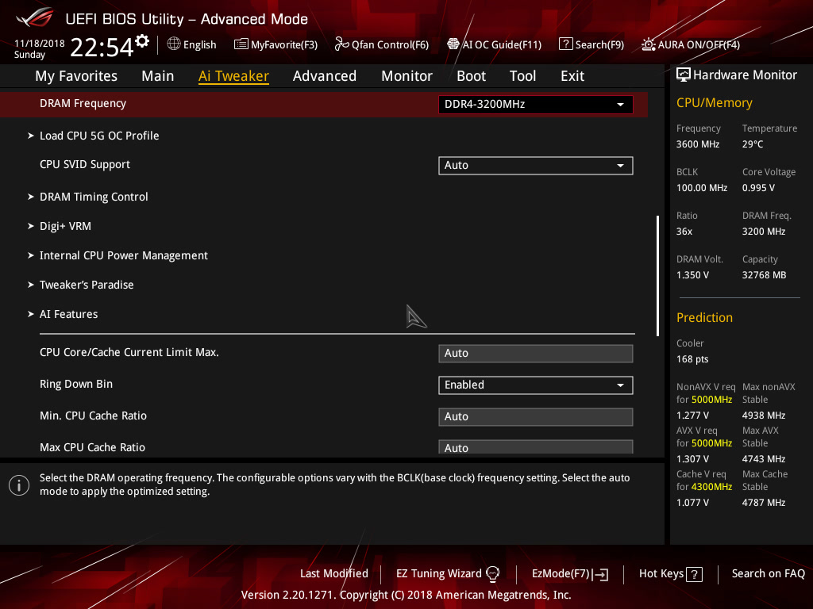Expand DRAM Timing Control submenu
This screenshot has height=609, width=813.
point(94,197)
